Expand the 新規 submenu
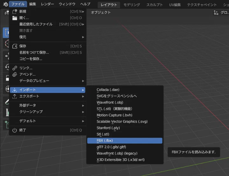The height and width of the screenshot is (176, 229). pos(48,11)
